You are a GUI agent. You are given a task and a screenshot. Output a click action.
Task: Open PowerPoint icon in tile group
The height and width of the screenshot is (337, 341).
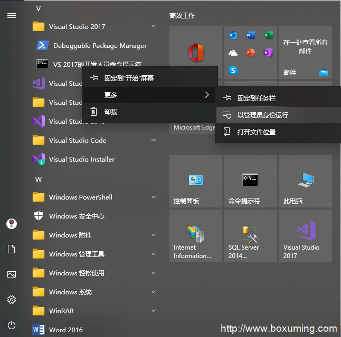pyautogui.click(x=250, y=53)
